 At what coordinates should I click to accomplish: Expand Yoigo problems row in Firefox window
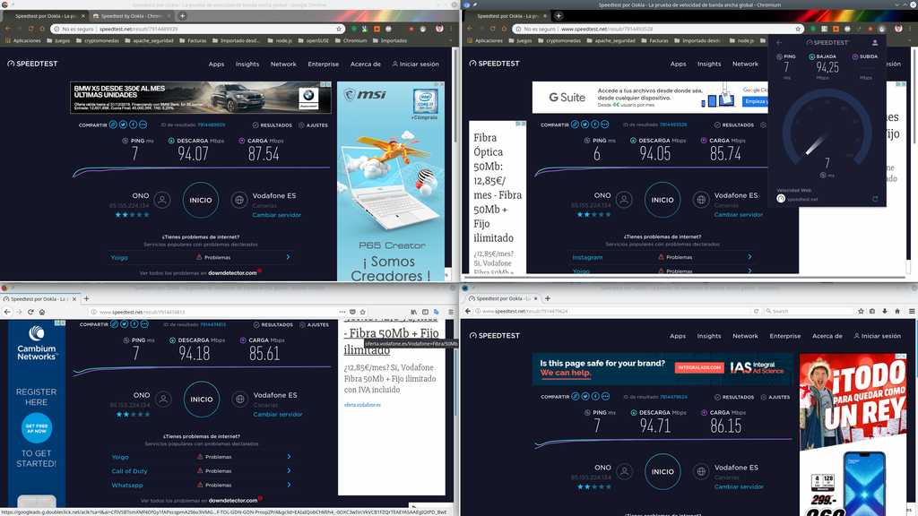pyautogui.click(x=202, y=457)
